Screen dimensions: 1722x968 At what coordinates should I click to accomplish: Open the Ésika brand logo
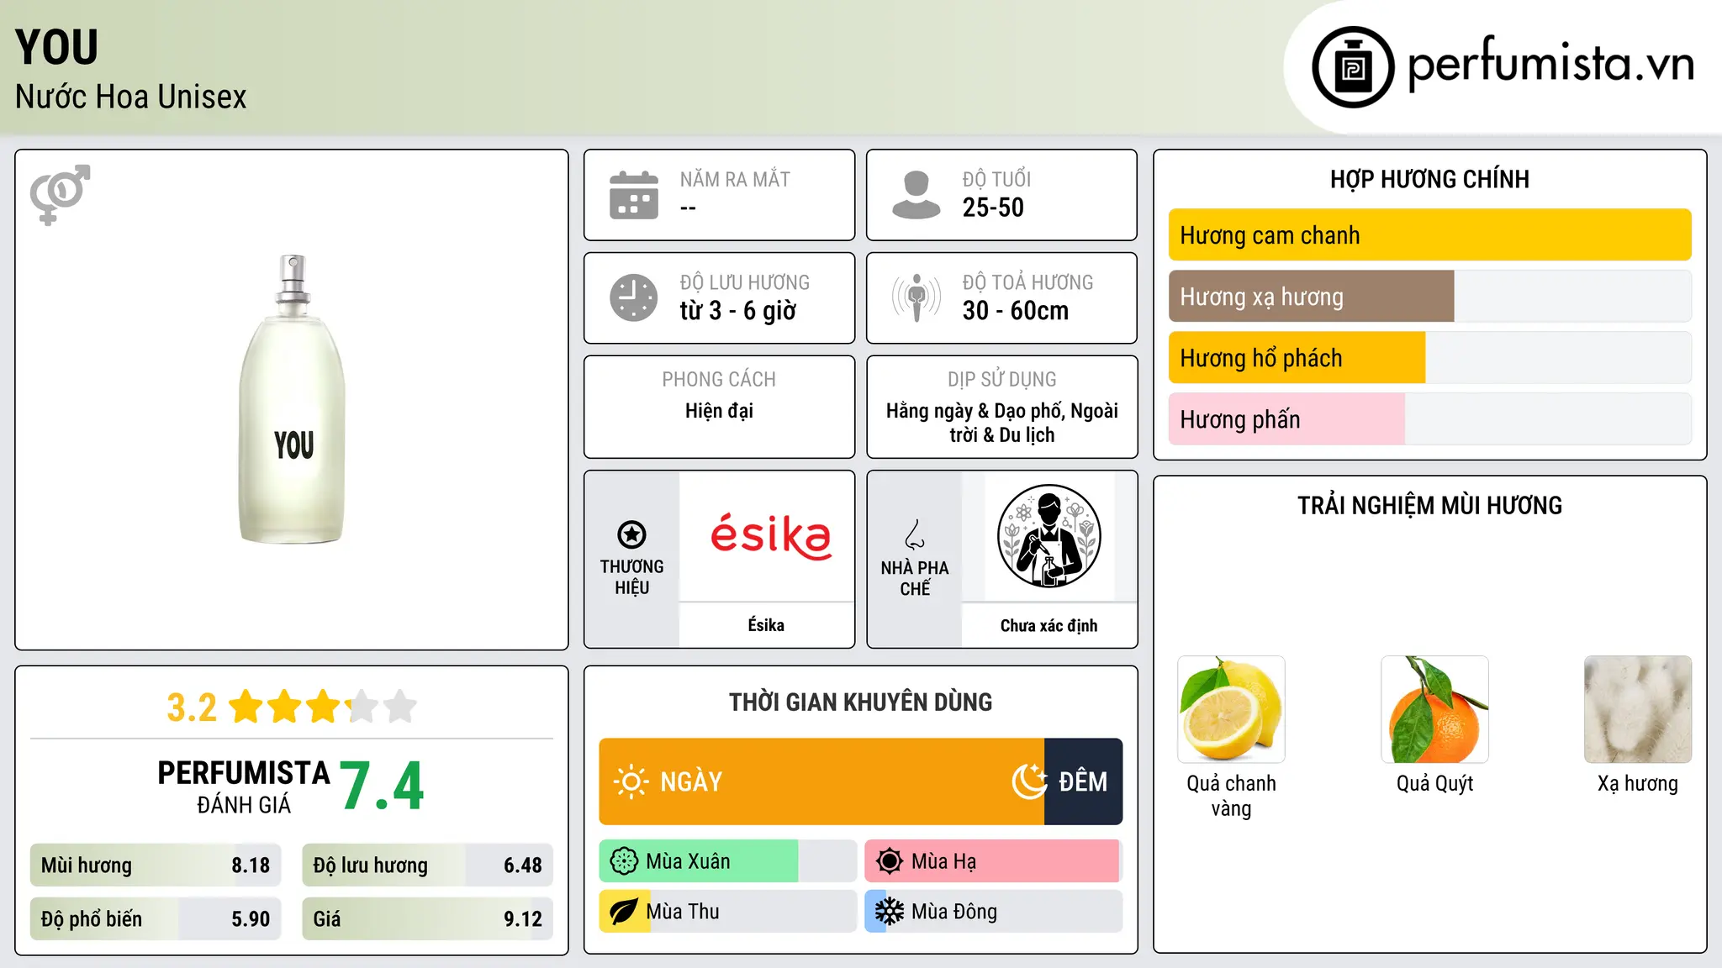[770, 536]
